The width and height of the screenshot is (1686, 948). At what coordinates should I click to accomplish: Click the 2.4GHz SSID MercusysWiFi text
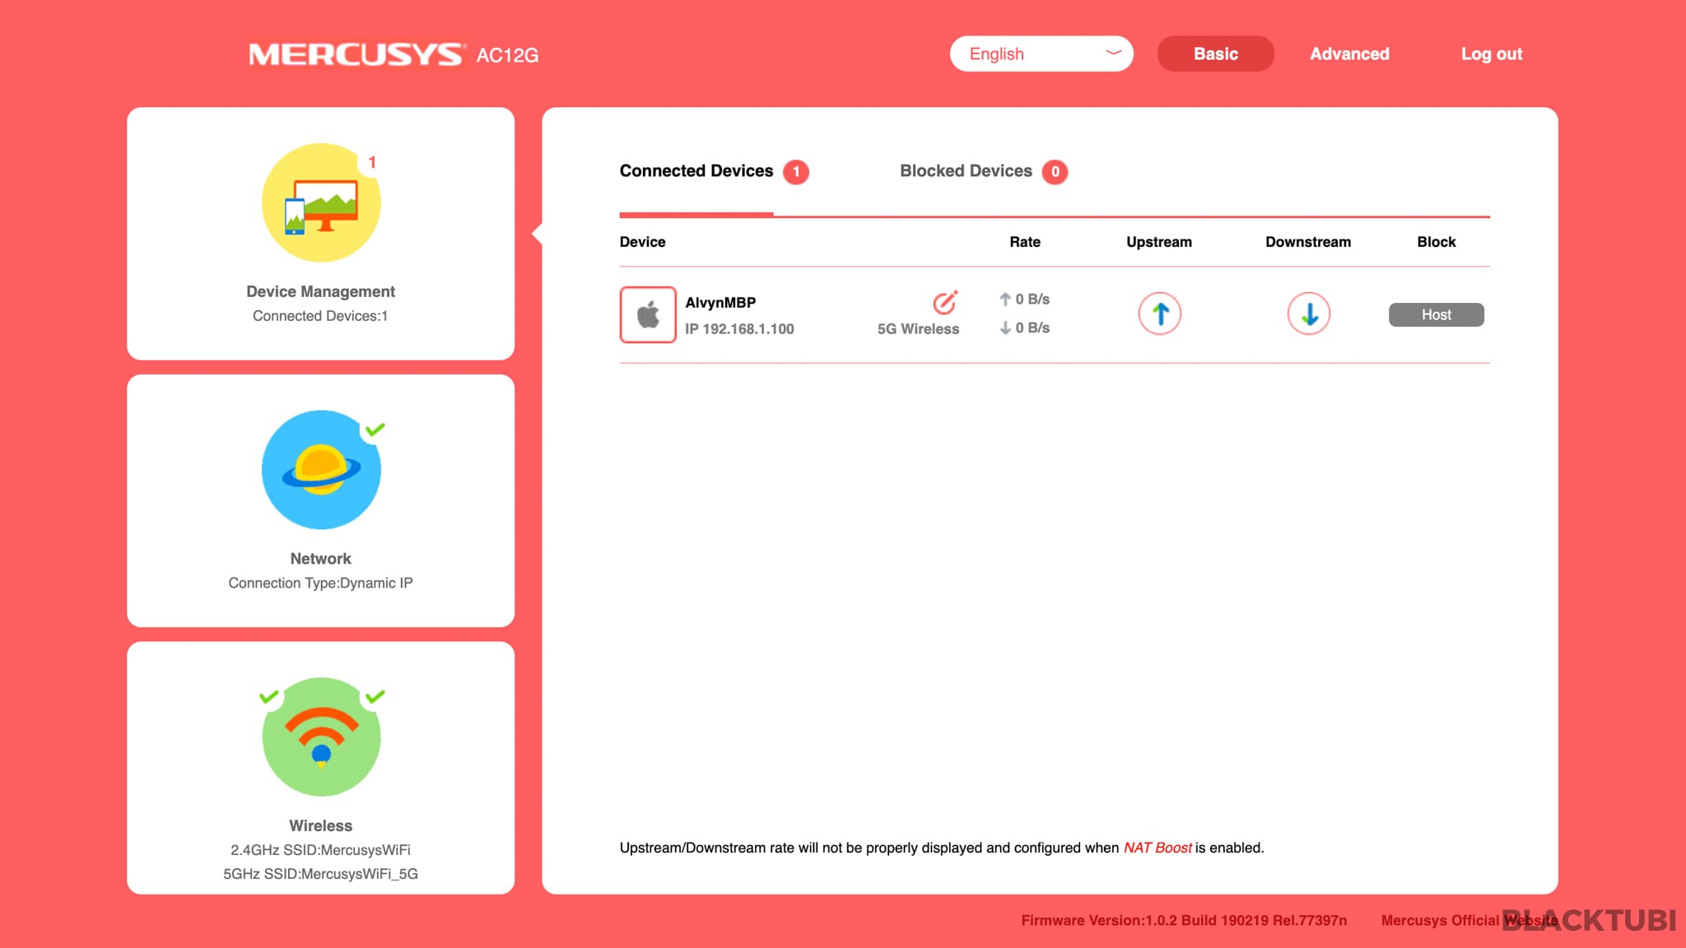pyautogui.click(x=320, y=849)
